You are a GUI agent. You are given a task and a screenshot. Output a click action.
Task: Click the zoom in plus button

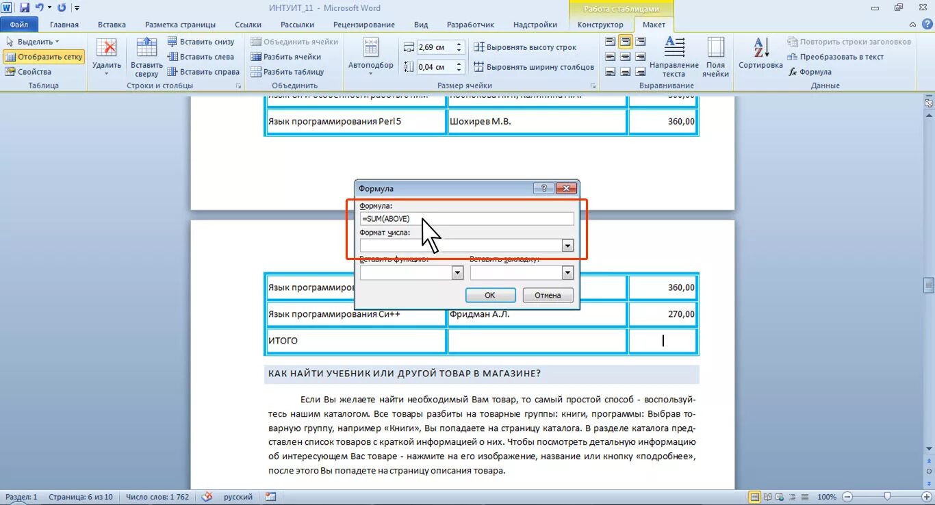tap(927, 497)
